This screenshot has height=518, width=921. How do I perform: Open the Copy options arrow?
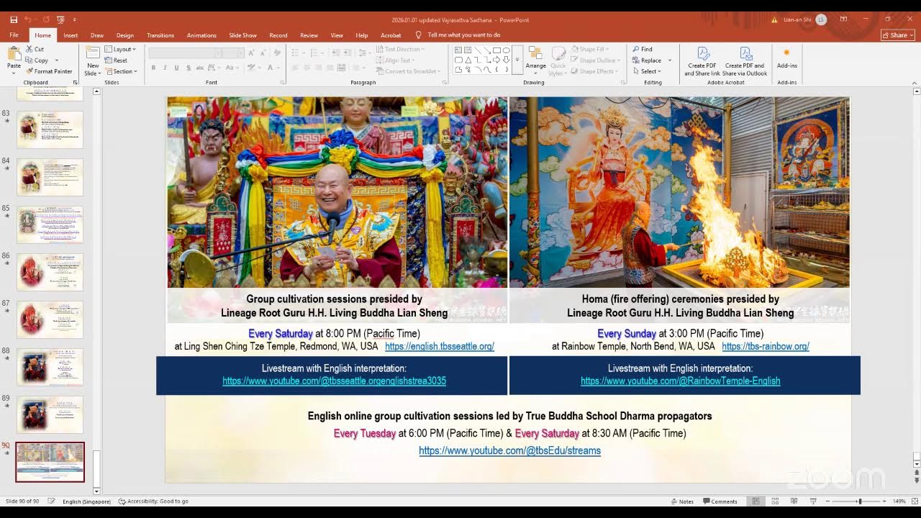tap(56, 60)
